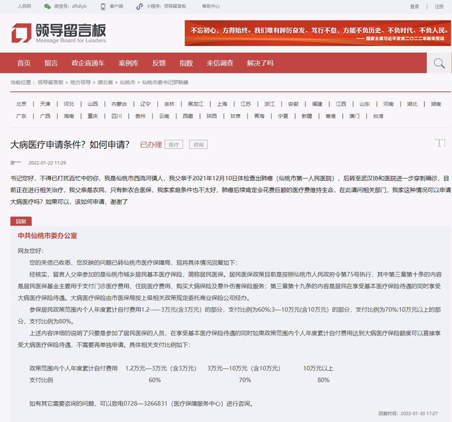
Task: Select 北京 from the region list
Action: pos(20,103)
